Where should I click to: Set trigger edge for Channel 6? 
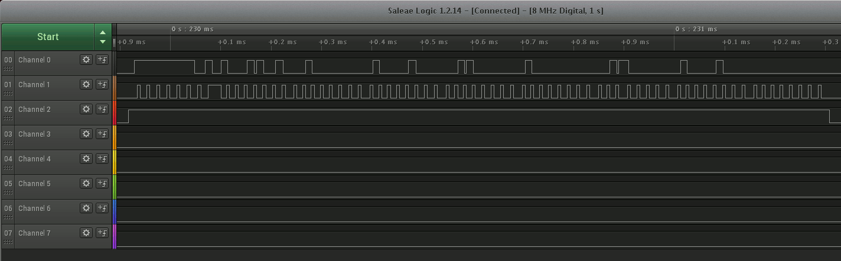(x=102, y=208)
